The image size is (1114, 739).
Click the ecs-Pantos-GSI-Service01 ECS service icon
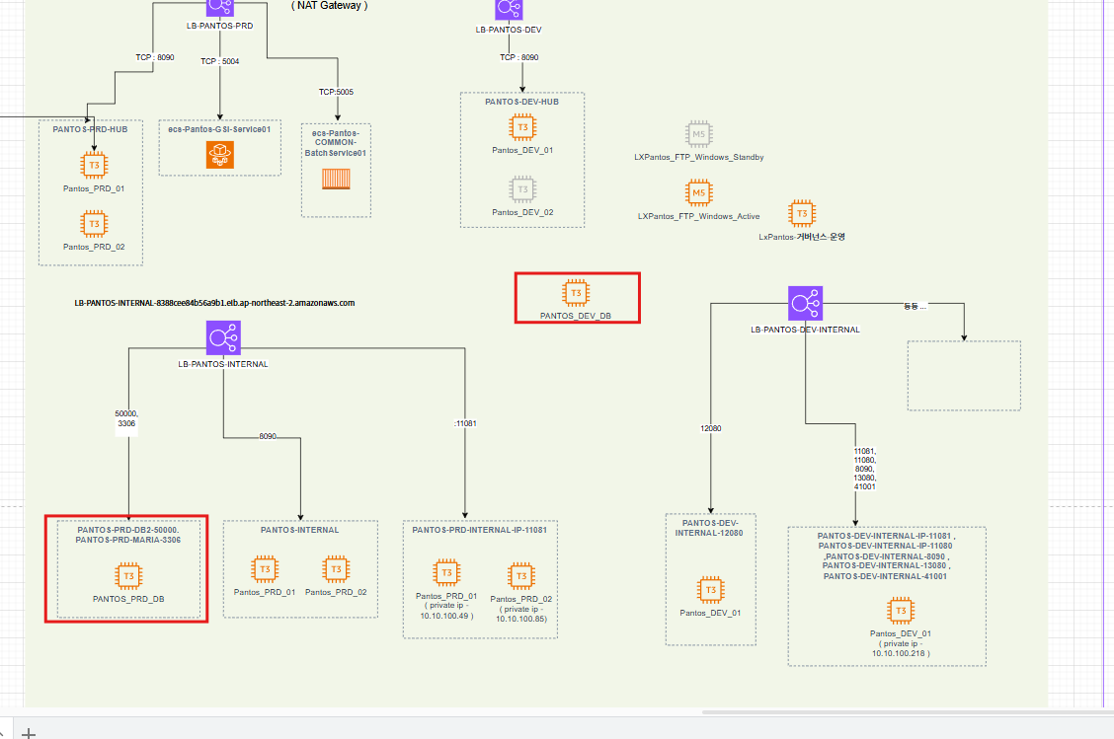(219, 154)
